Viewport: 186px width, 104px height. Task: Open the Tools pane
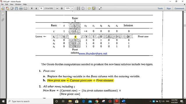coord(160,8)
